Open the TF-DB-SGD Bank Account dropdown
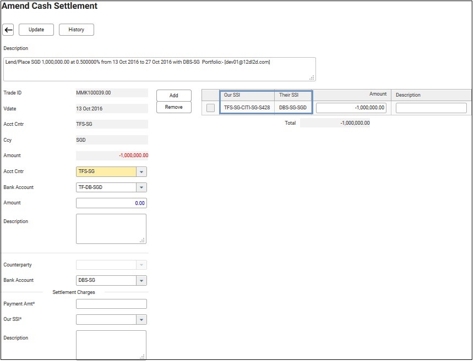Screen dimensions: 474x361 pyautogui.click(x=141, y=187)
